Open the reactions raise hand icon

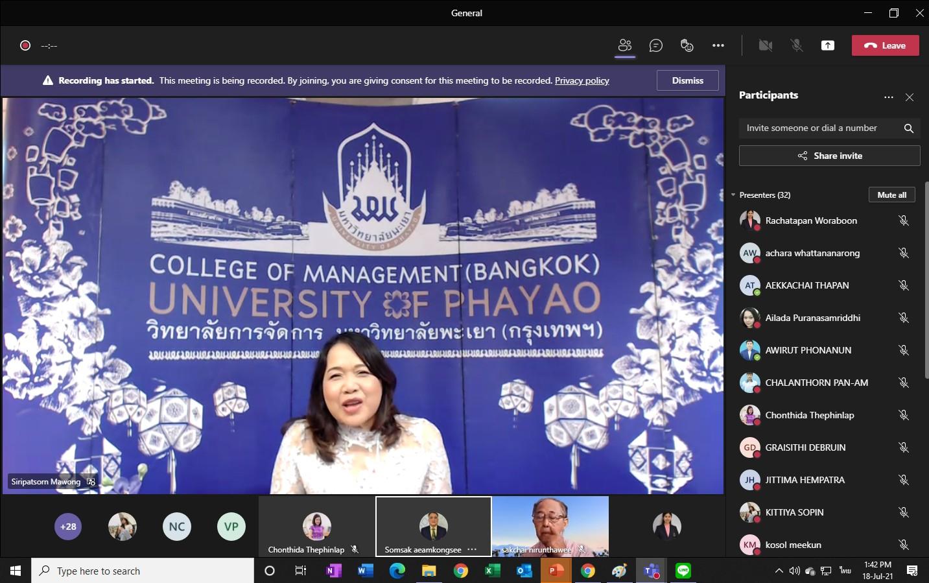pyautogui.click(x=687, y=45)
